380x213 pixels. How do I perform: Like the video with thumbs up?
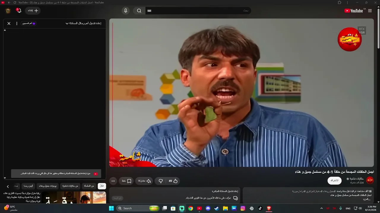[x=173, y=181]
